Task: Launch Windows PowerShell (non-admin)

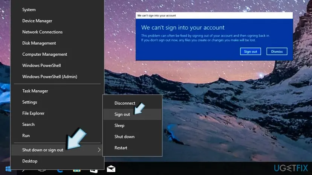Action: (x=57, y=65)
